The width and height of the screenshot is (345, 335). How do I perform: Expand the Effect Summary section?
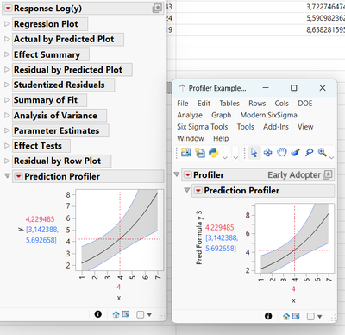pos(7,54)
